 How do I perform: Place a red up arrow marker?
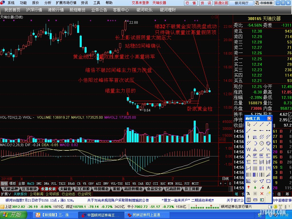click(249, 187)
